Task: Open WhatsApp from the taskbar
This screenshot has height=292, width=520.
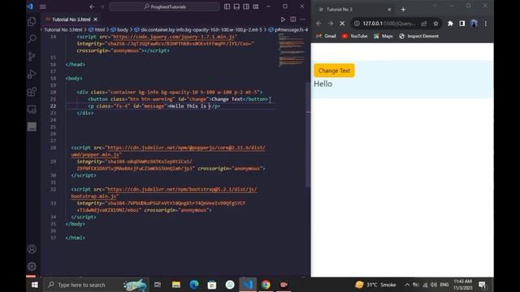Action: [230, 285]
